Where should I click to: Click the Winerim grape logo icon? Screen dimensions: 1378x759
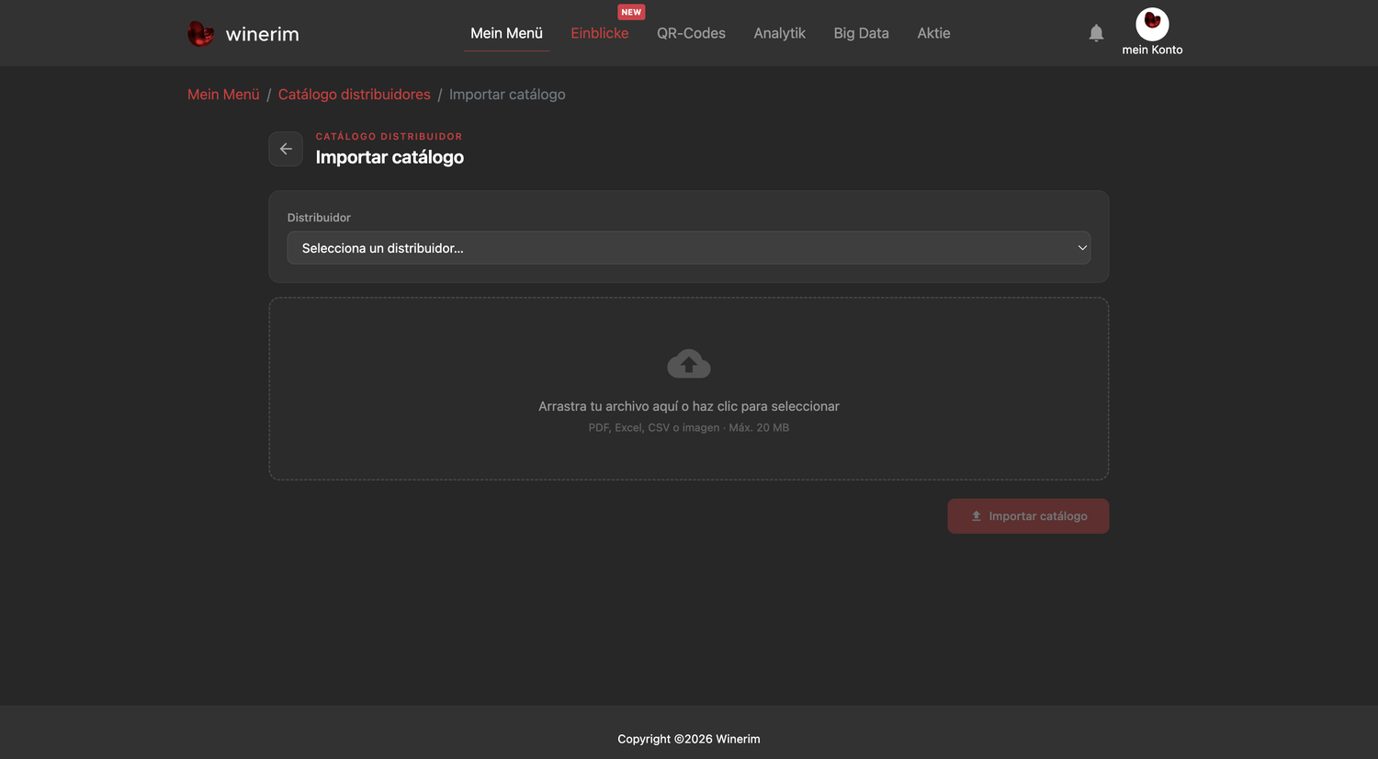tap(200, 33)
